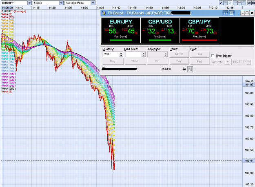Click the WMA (3) legend entry

7,92
